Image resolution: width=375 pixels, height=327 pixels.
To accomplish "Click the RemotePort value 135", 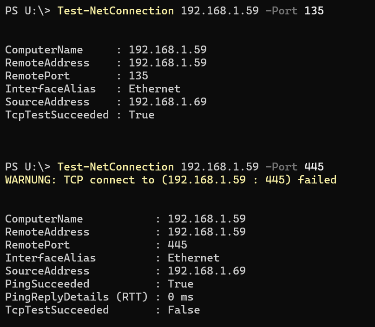I will [x=138, y=76].
